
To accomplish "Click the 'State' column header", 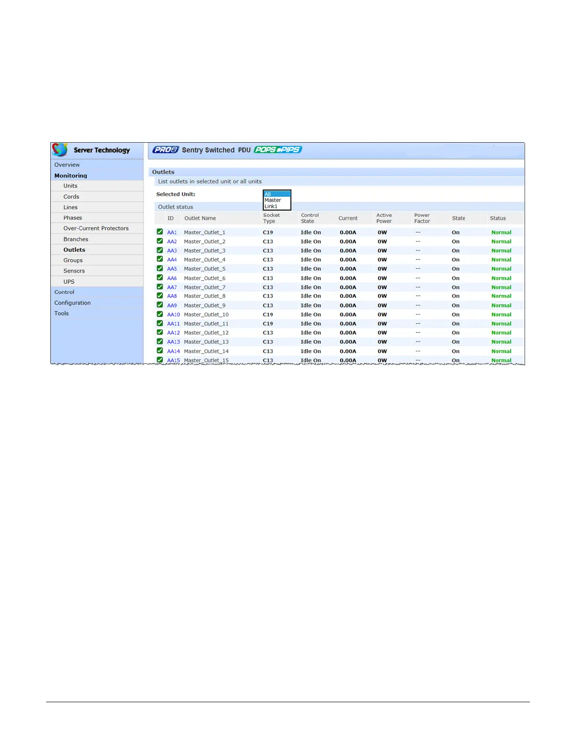I will (x=459, y=219).
